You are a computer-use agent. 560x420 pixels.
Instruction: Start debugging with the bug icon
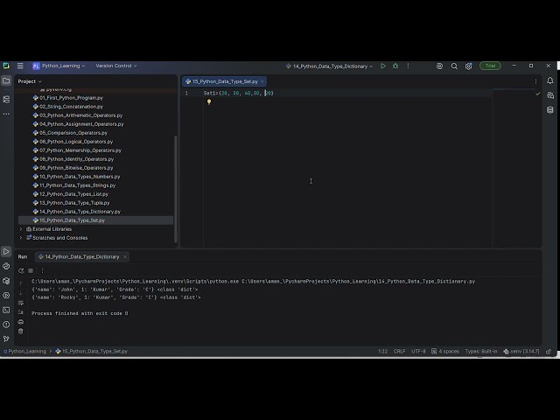(395, 66)
